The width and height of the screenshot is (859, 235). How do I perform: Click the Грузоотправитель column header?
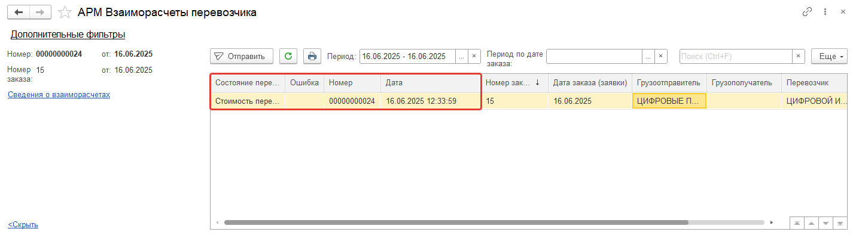(x=669, y=83)
